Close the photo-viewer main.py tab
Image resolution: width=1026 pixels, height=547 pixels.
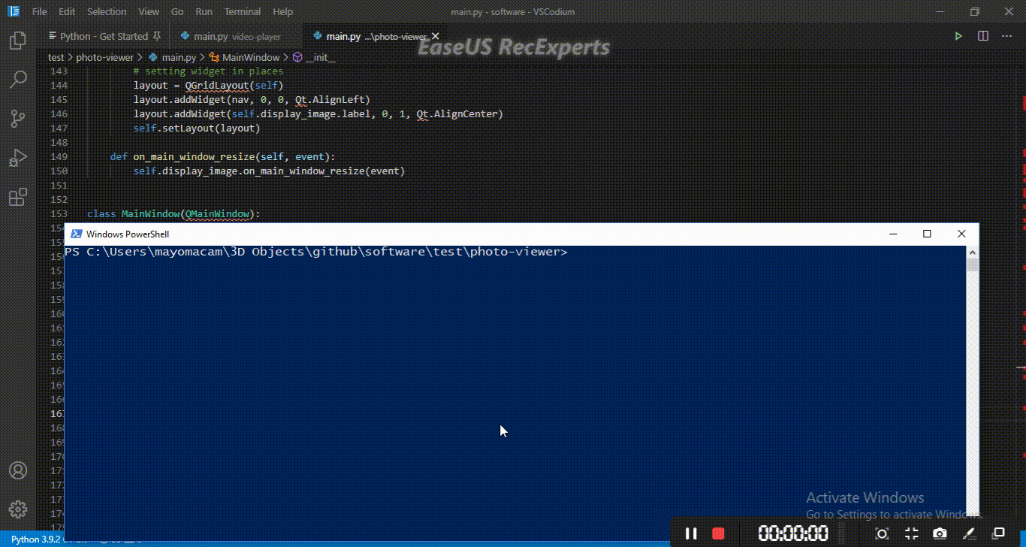coord(435,36)
